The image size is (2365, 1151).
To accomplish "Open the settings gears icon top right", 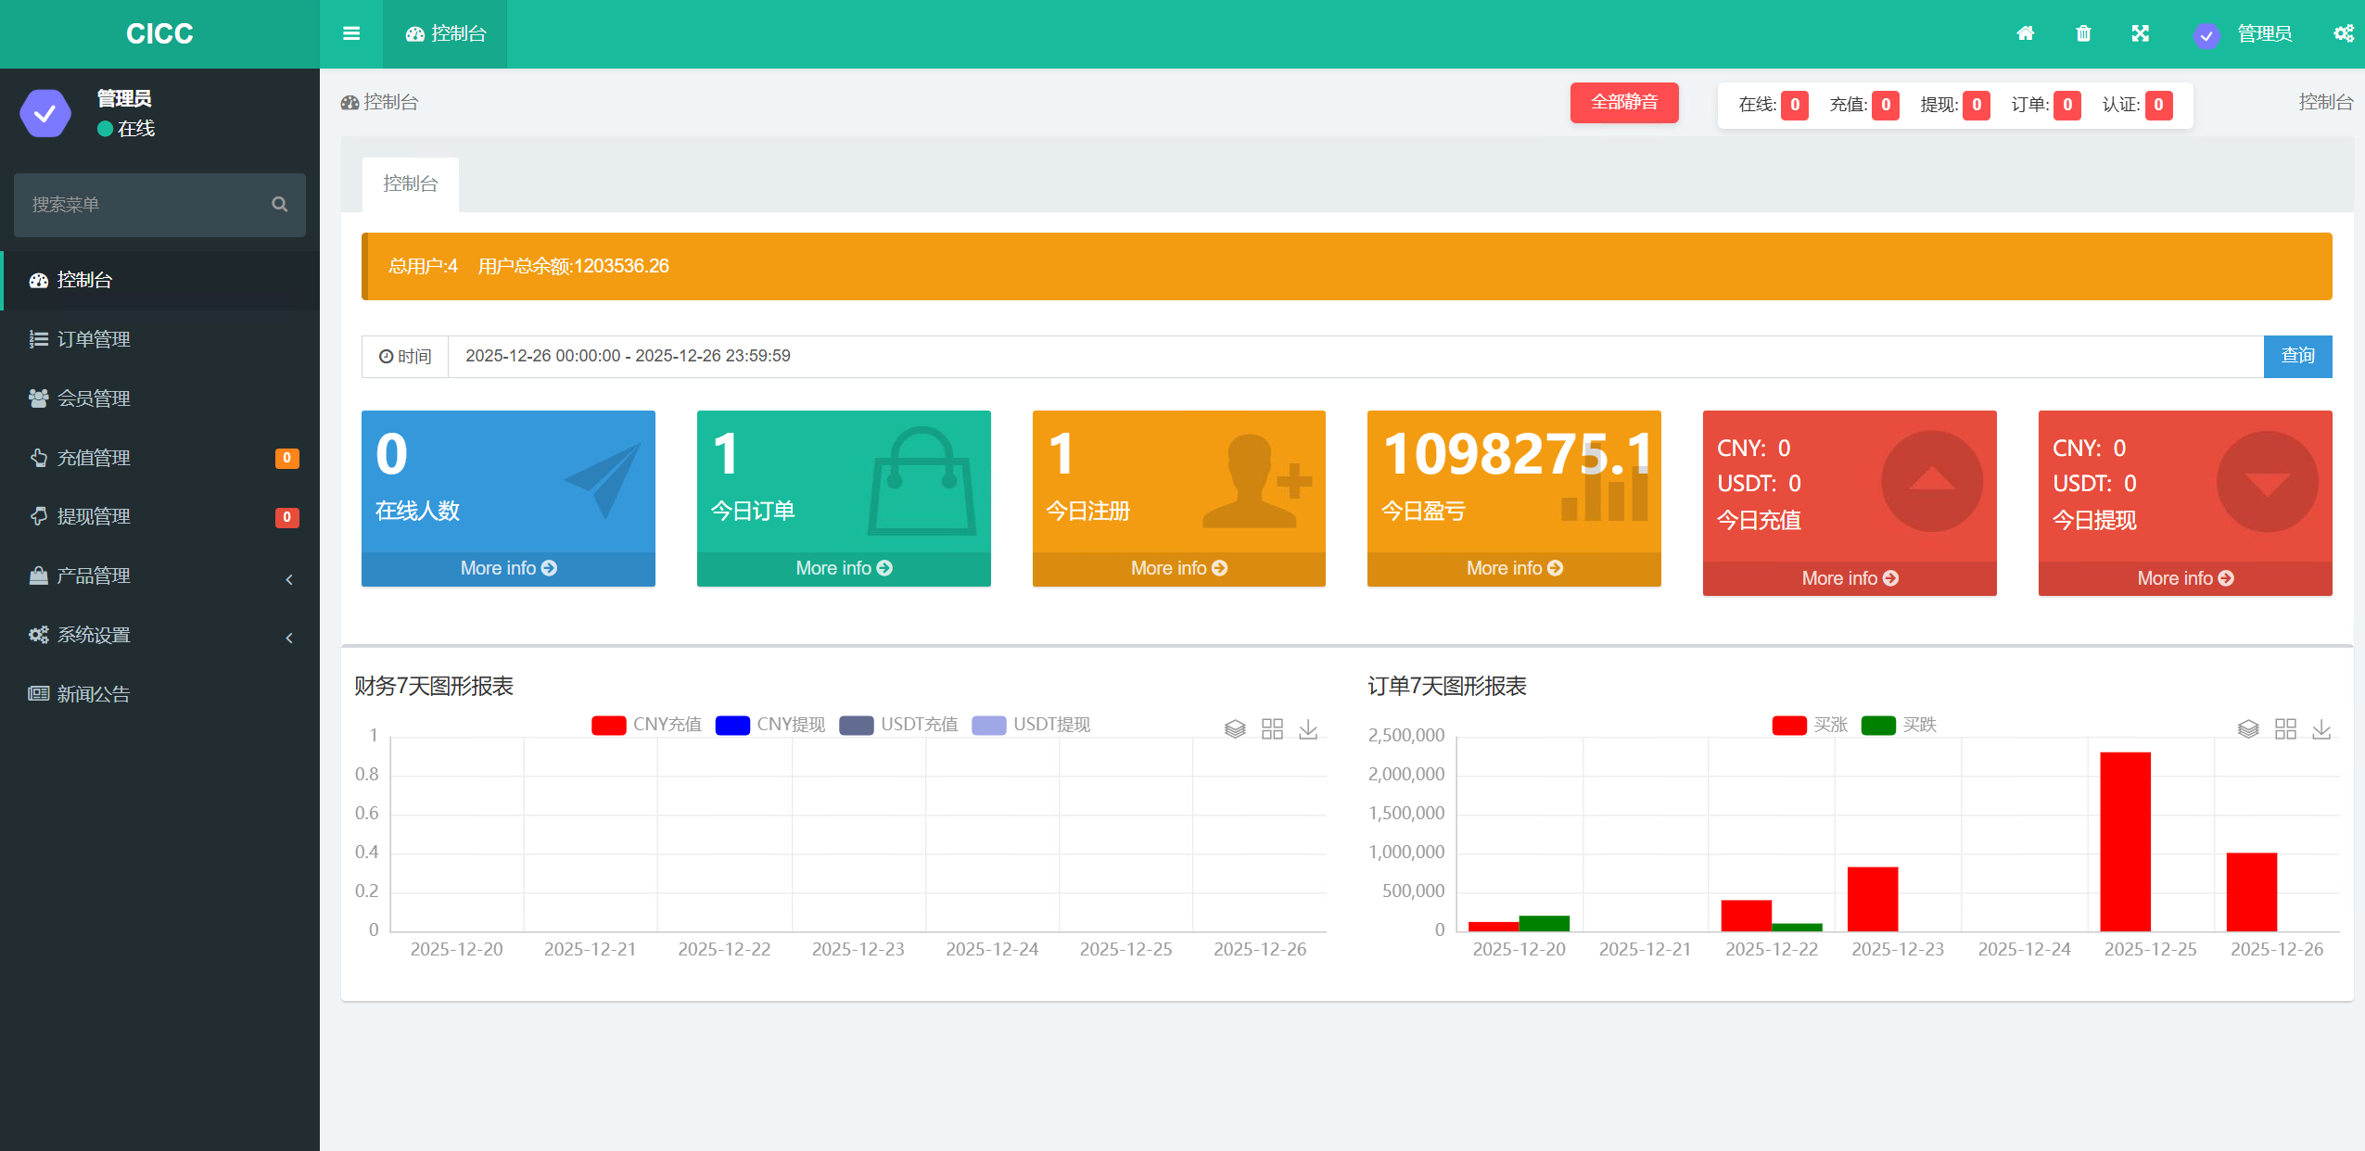I will [2343, 33].
